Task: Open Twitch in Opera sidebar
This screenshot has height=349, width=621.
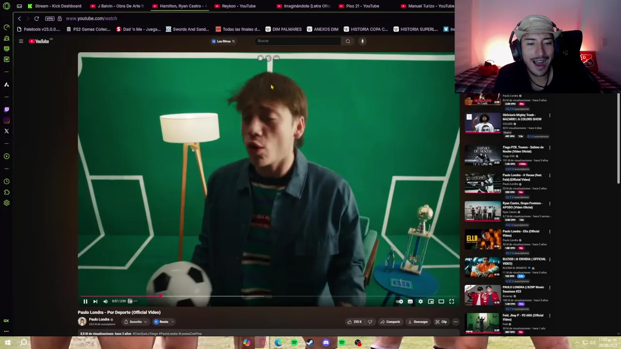Action: click(7, 110)
